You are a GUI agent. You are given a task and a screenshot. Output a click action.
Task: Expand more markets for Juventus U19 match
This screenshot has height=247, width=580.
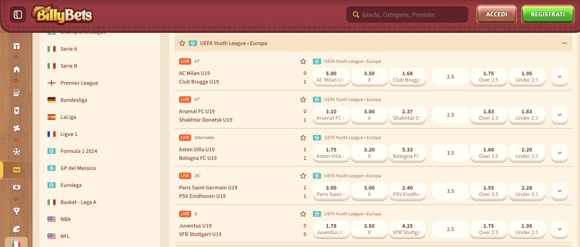pyautogui.click(x=559, y=229)
